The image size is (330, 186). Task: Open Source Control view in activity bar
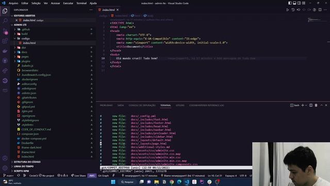[5, 31]
